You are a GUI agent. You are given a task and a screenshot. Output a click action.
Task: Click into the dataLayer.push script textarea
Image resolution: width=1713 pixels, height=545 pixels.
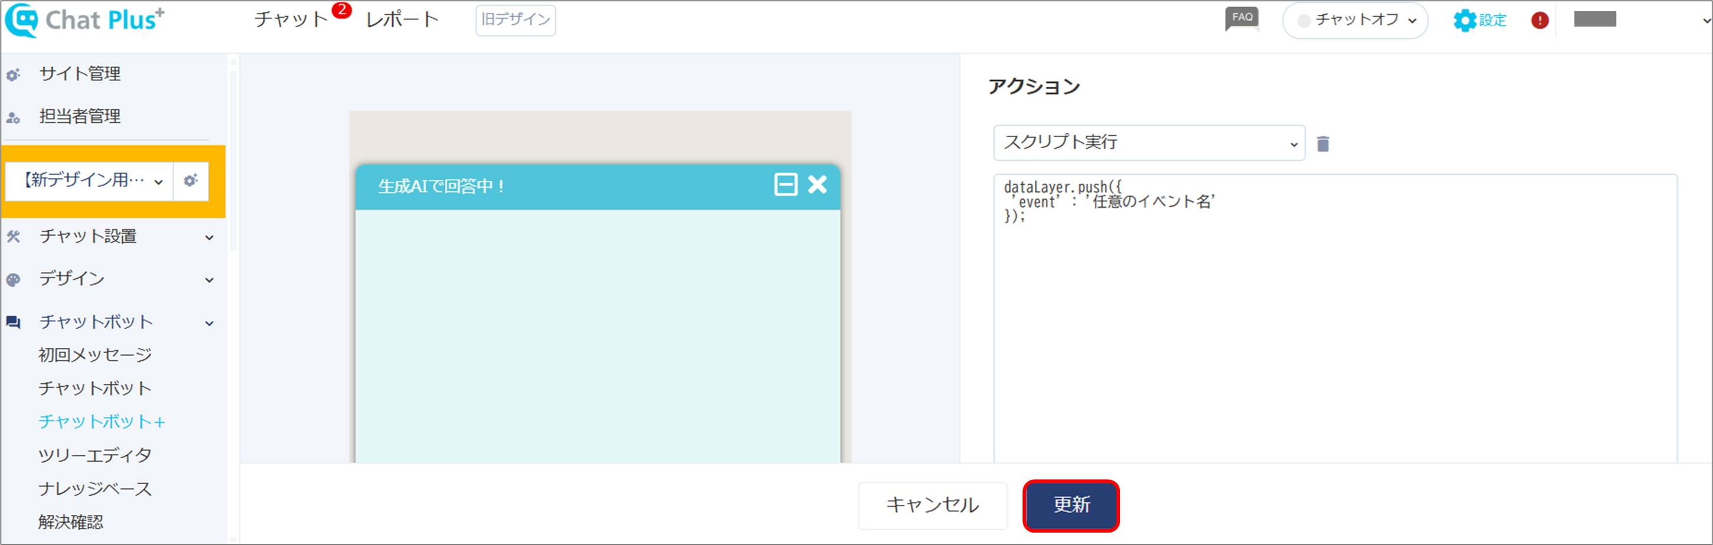[x=1336, y=319]
